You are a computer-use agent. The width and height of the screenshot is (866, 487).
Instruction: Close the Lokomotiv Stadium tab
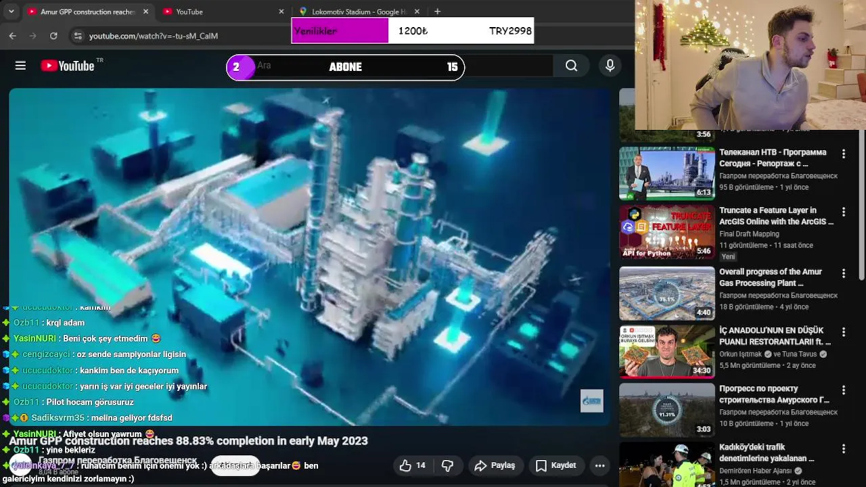click(x=417, y=11)
